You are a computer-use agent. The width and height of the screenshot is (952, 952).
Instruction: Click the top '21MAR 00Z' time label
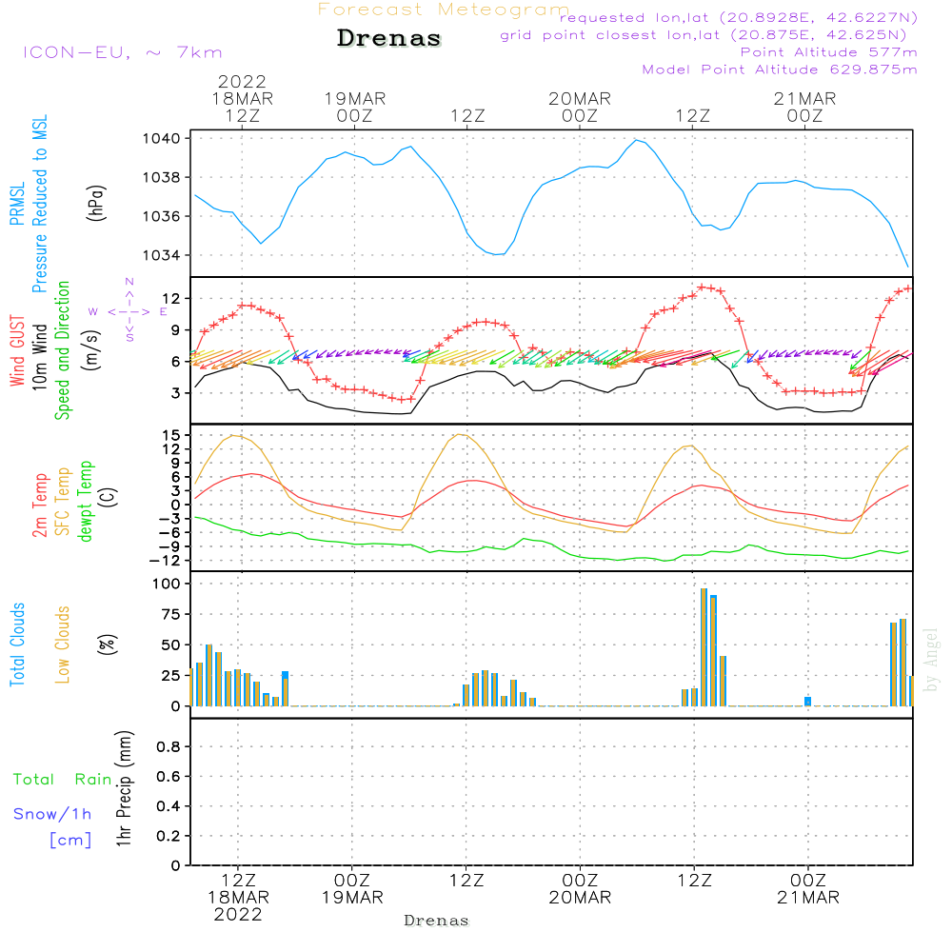pyautogui.click(x=805, y=108)
